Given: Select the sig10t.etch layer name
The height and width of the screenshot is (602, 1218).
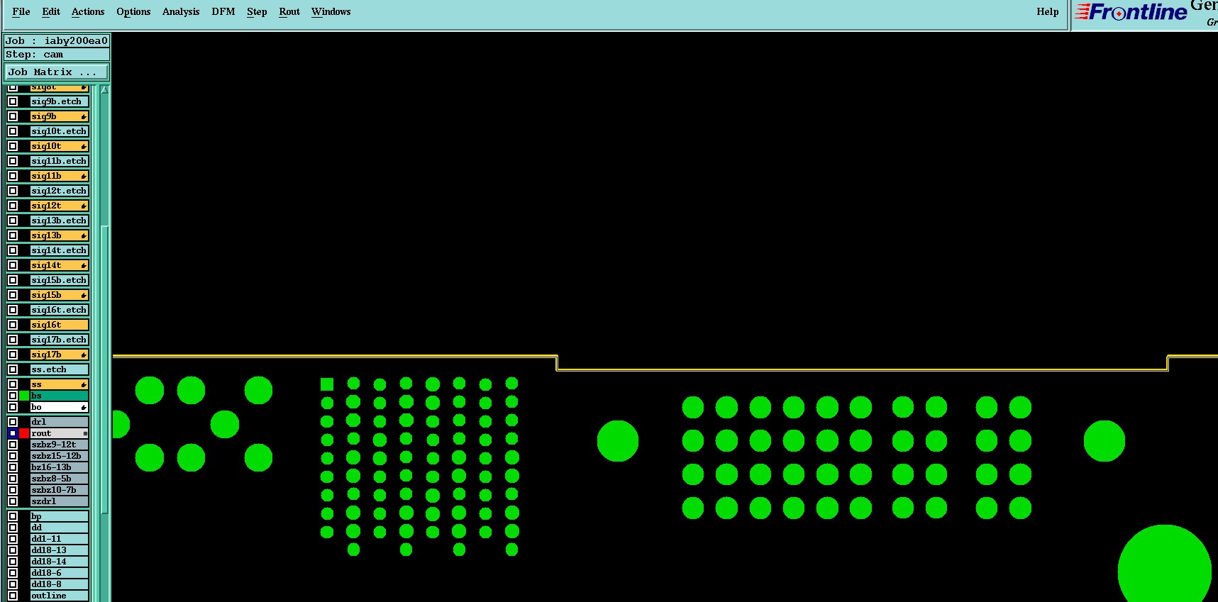Looking at the screenshot, I should pyautogui.click(x=59, y=131).
